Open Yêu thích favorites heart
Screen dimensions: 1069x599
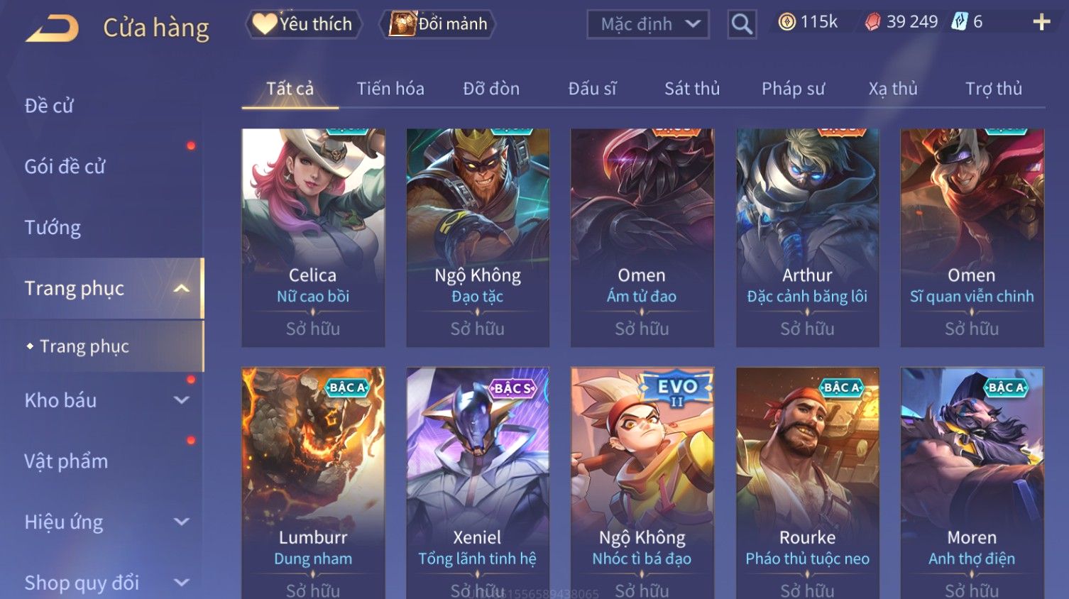(x=304, y=24)
